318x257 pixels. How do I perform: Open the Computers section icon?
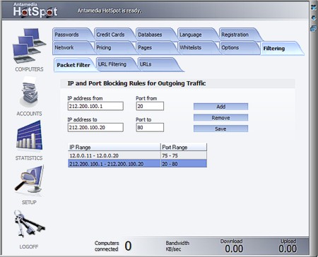point(29,46)
